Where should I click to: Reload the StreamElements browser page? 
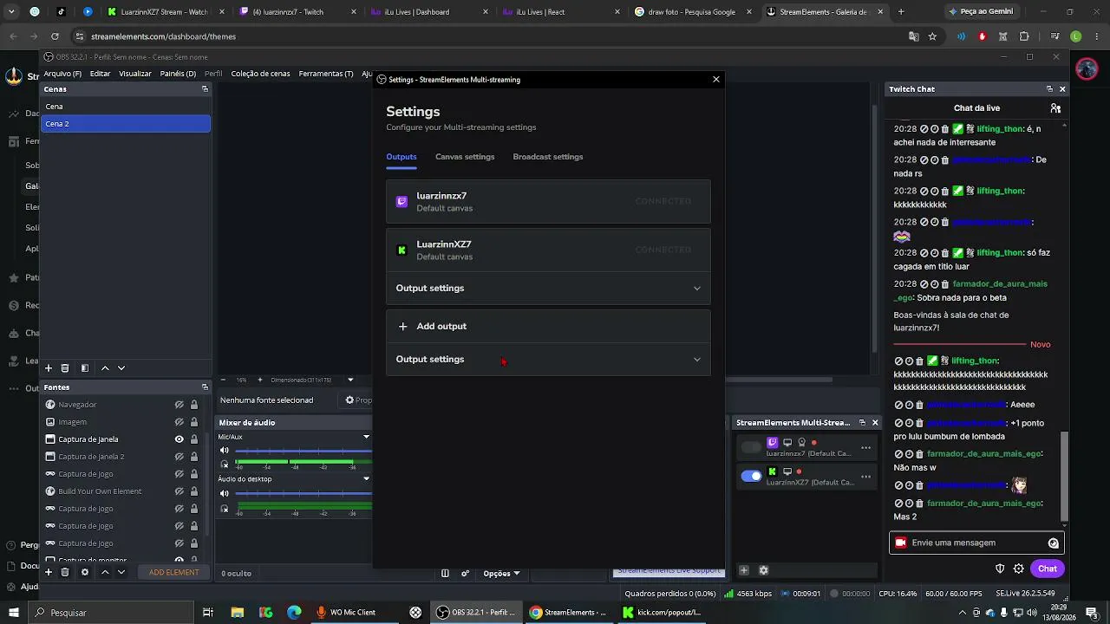click(x=55, y=36)
